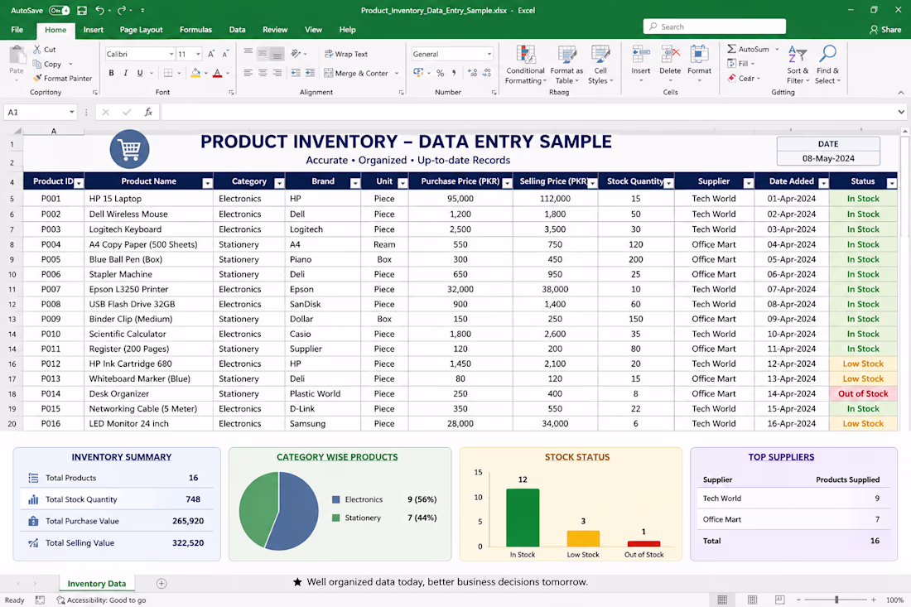Open the Name Box A1 dropdown
This screenshot has height=607, width=911.
click(71, 112)
